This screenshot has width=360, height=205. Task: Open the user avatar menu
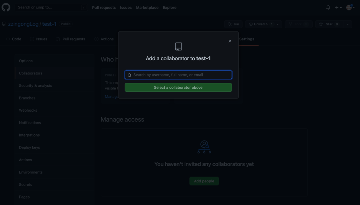[350, 8]
